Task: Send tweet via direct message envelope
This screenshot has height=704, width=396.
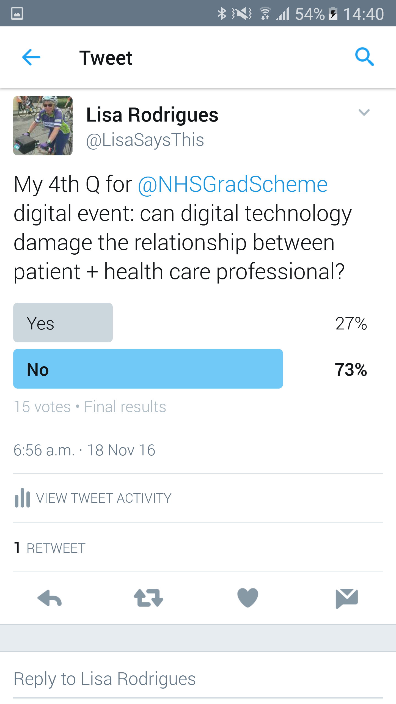Action: click(346, 598)
